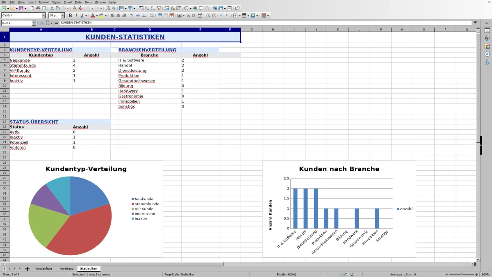Select column header G

[251, 30]
